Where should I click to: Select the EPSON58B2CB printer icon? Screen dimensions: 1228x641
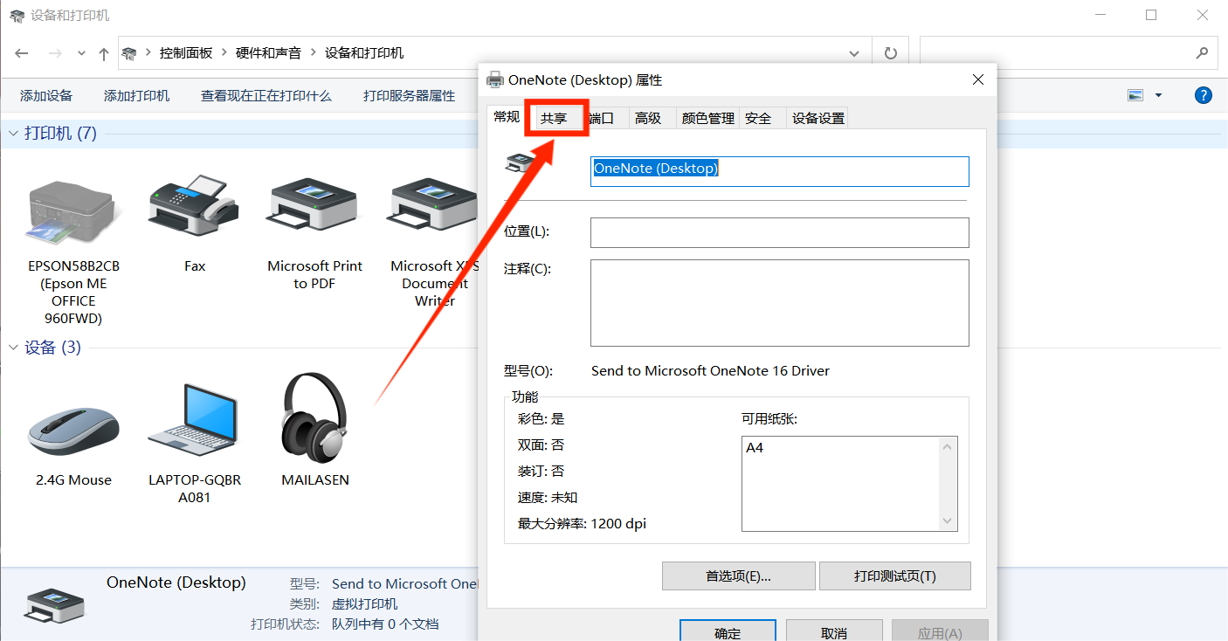point(72,213)
